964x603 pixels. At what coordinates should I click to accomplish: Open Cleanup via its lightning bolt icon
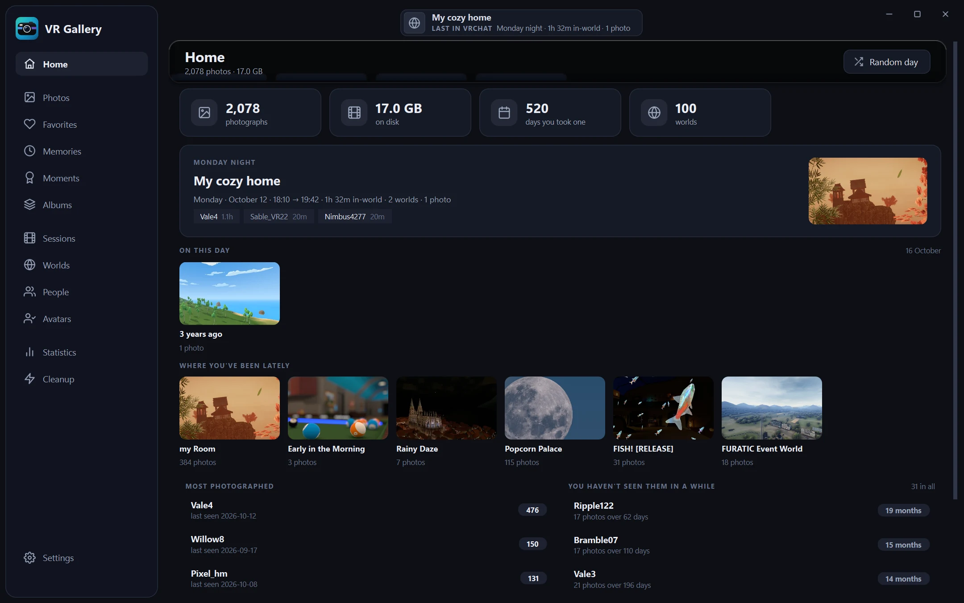(x=29, y=379)
